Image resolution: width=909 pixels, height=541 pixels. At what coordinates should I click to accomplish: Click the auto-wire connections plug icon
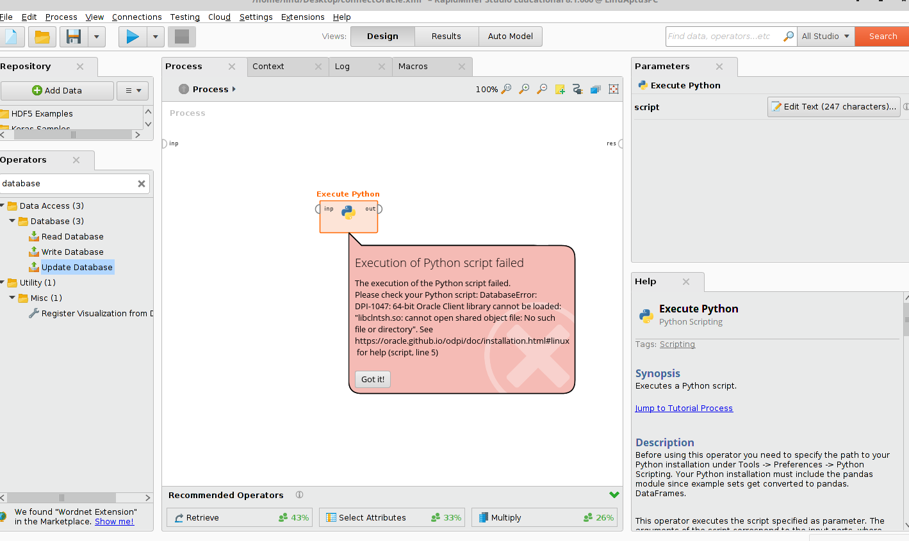pos(577,89)
